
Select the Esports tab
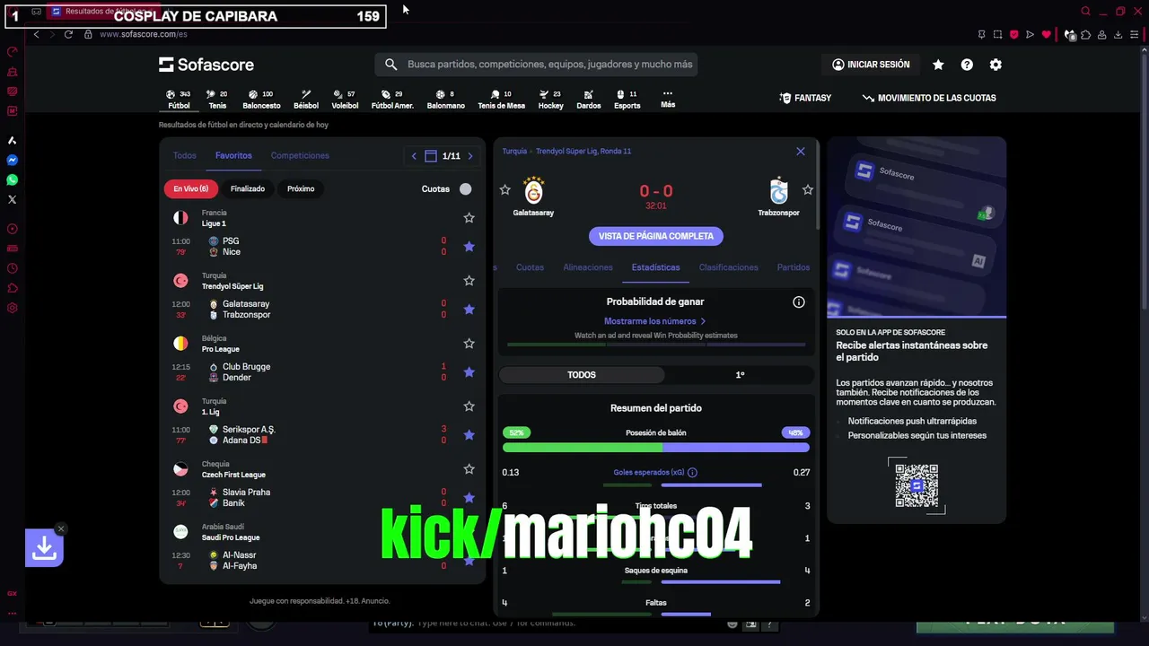[x=627, y=100]
